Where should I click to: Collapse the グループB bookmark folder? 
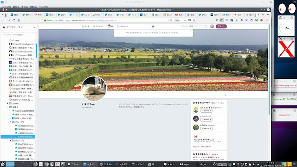[11, 141]
